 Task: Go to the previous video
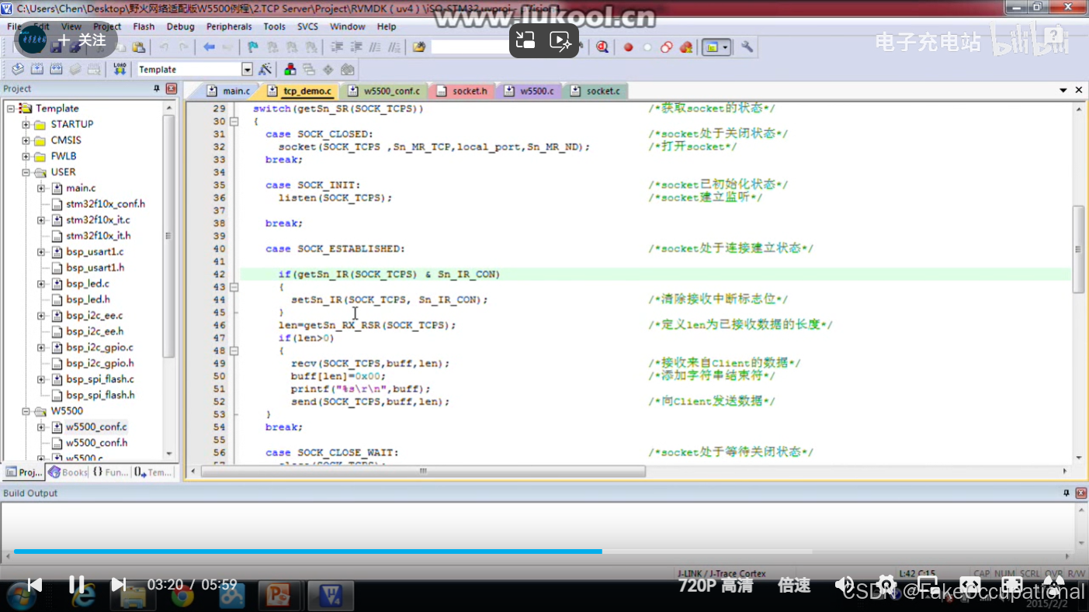[34, 584]
